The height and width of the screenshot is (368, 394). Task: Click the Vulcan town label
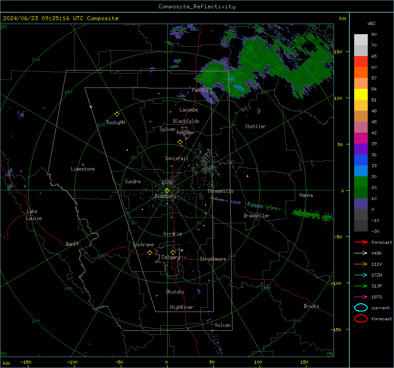pos(222,325)
